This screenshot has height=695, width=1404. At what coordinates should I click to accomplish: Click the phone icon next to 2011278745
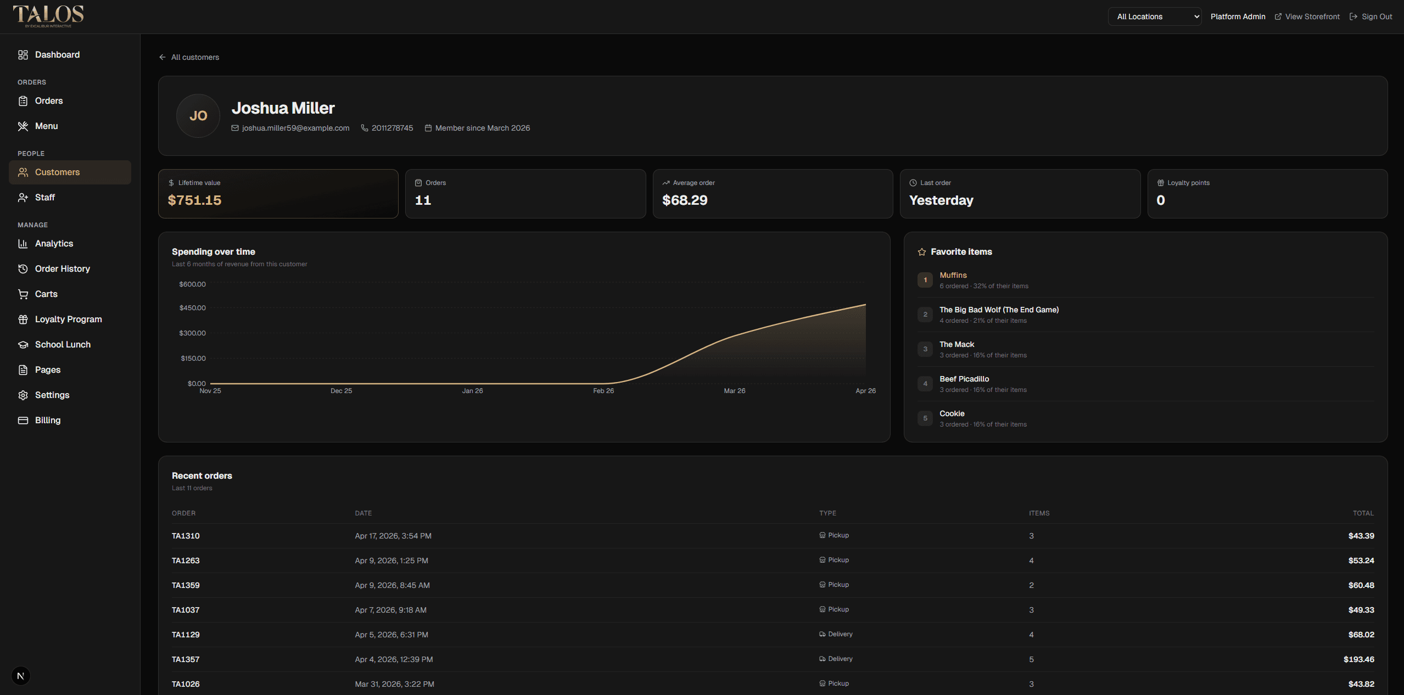(x=365, y=128)
